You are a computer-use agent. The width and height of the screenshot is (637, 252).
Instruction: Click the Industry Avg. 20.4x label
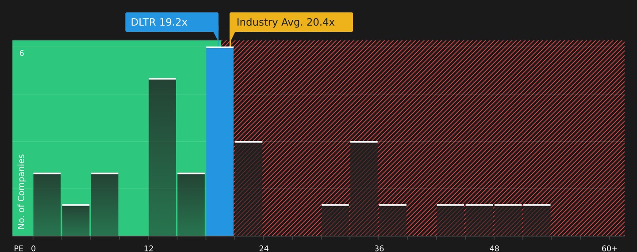coord(291,22)
